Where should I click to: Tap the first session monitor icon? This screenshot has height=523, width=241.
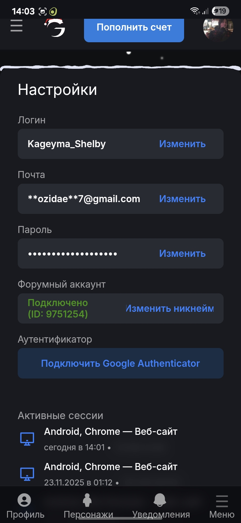[x=27, y=439]
